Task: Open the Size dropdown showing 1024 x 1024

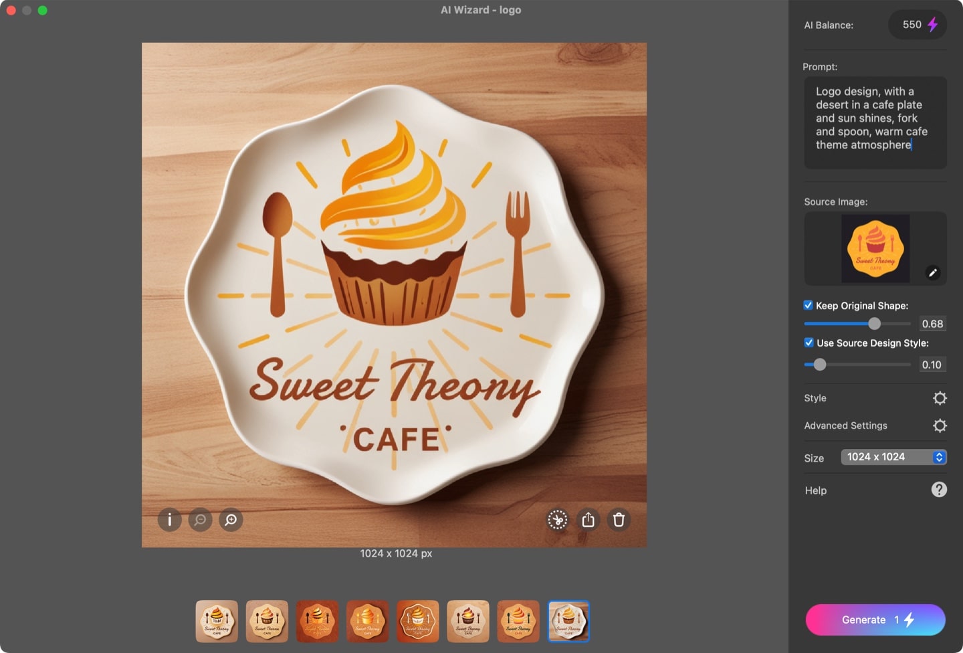Action: point(893,457)
